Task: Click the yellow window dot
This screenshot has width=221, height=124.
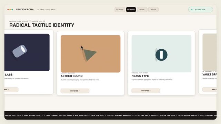Action: (10, 10)
